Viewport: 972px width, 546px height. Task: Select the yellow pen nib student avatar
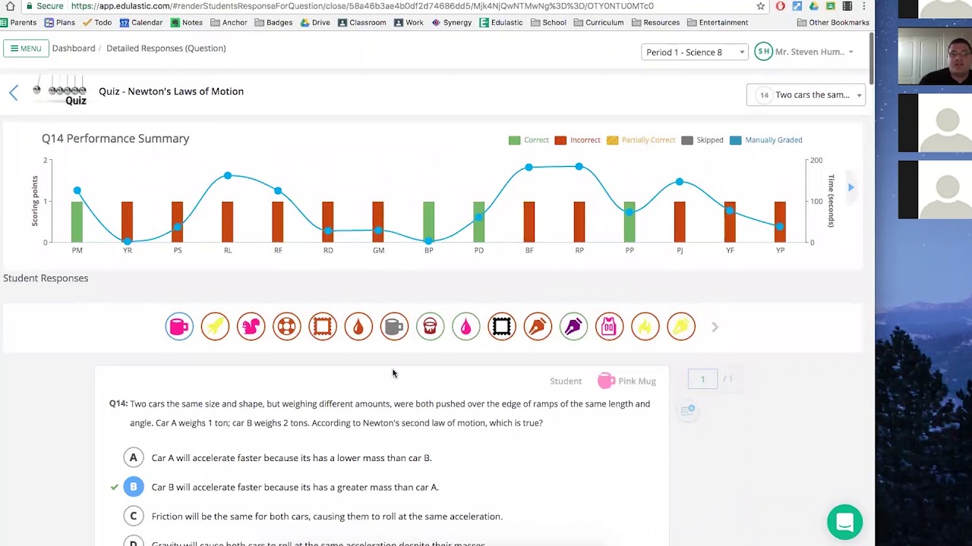681,326
